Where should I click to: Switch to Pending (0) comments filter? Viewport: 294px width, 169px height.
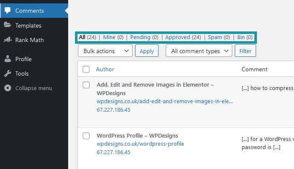pos(144,37)
